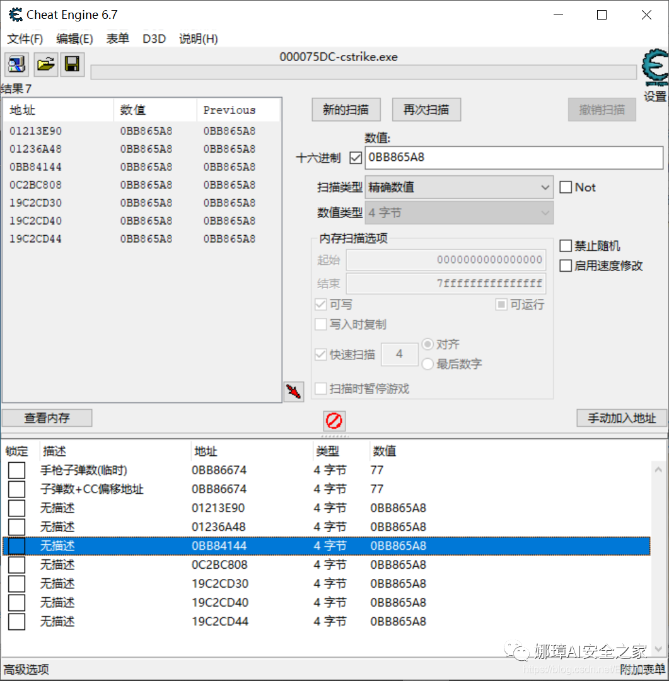Click the 描述 column header in table

(x=115, y=451)
